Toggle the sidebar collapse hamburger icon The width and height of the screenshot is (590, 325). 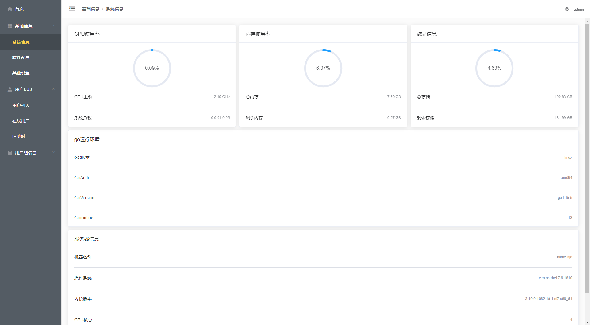(72, 8)
